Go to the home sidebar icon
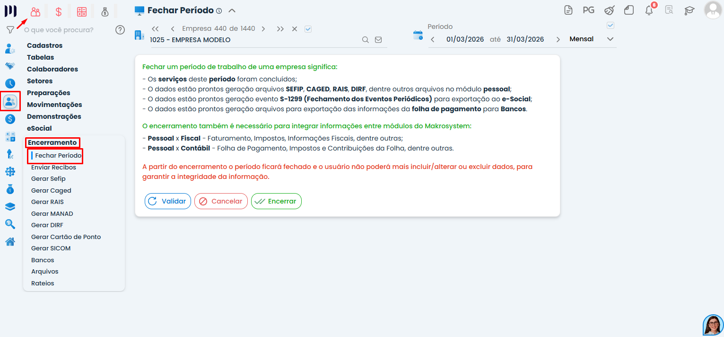This screenshot has height=337, width=724. (x=10, y=242)
